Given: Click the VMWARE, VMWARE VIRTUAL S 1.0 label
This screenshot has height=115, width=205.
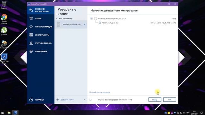Looking at the screenshot, I should 111,19.
